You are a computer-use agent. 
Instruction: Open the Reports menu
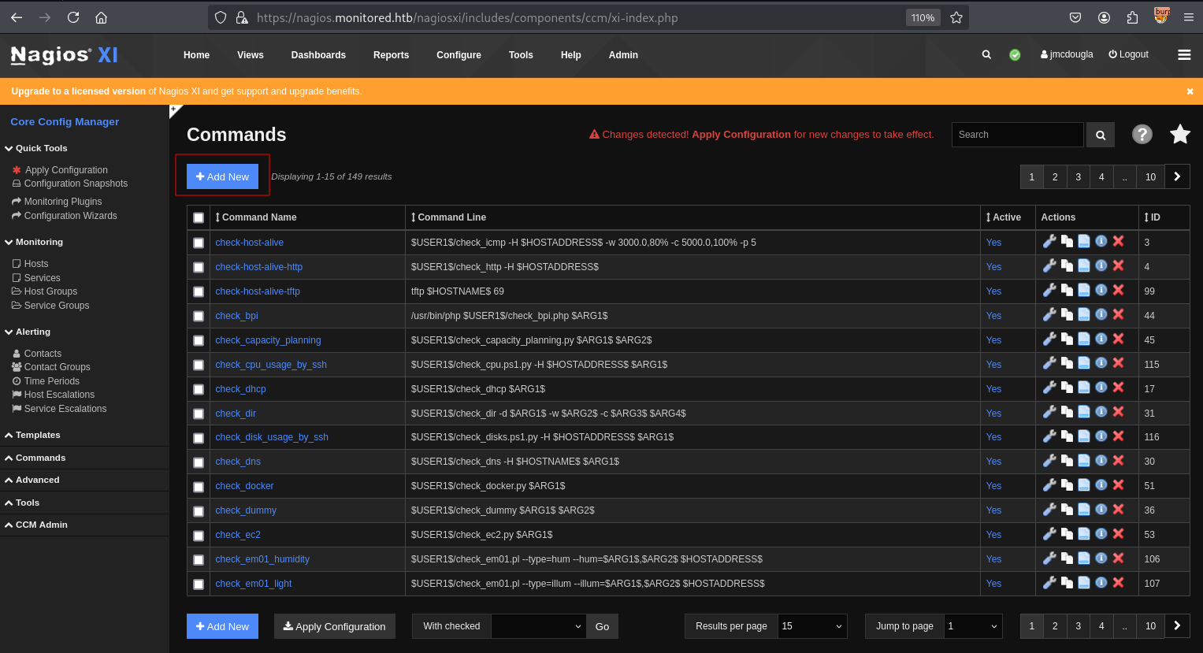coord(391,55)
